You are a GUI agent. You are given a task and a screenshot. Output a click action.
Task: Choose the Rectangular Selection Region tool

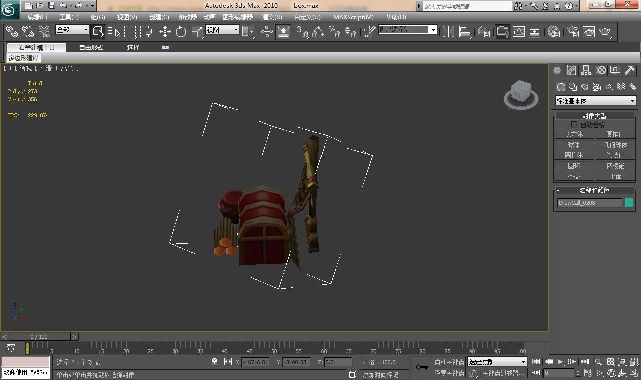click(130, 32)
